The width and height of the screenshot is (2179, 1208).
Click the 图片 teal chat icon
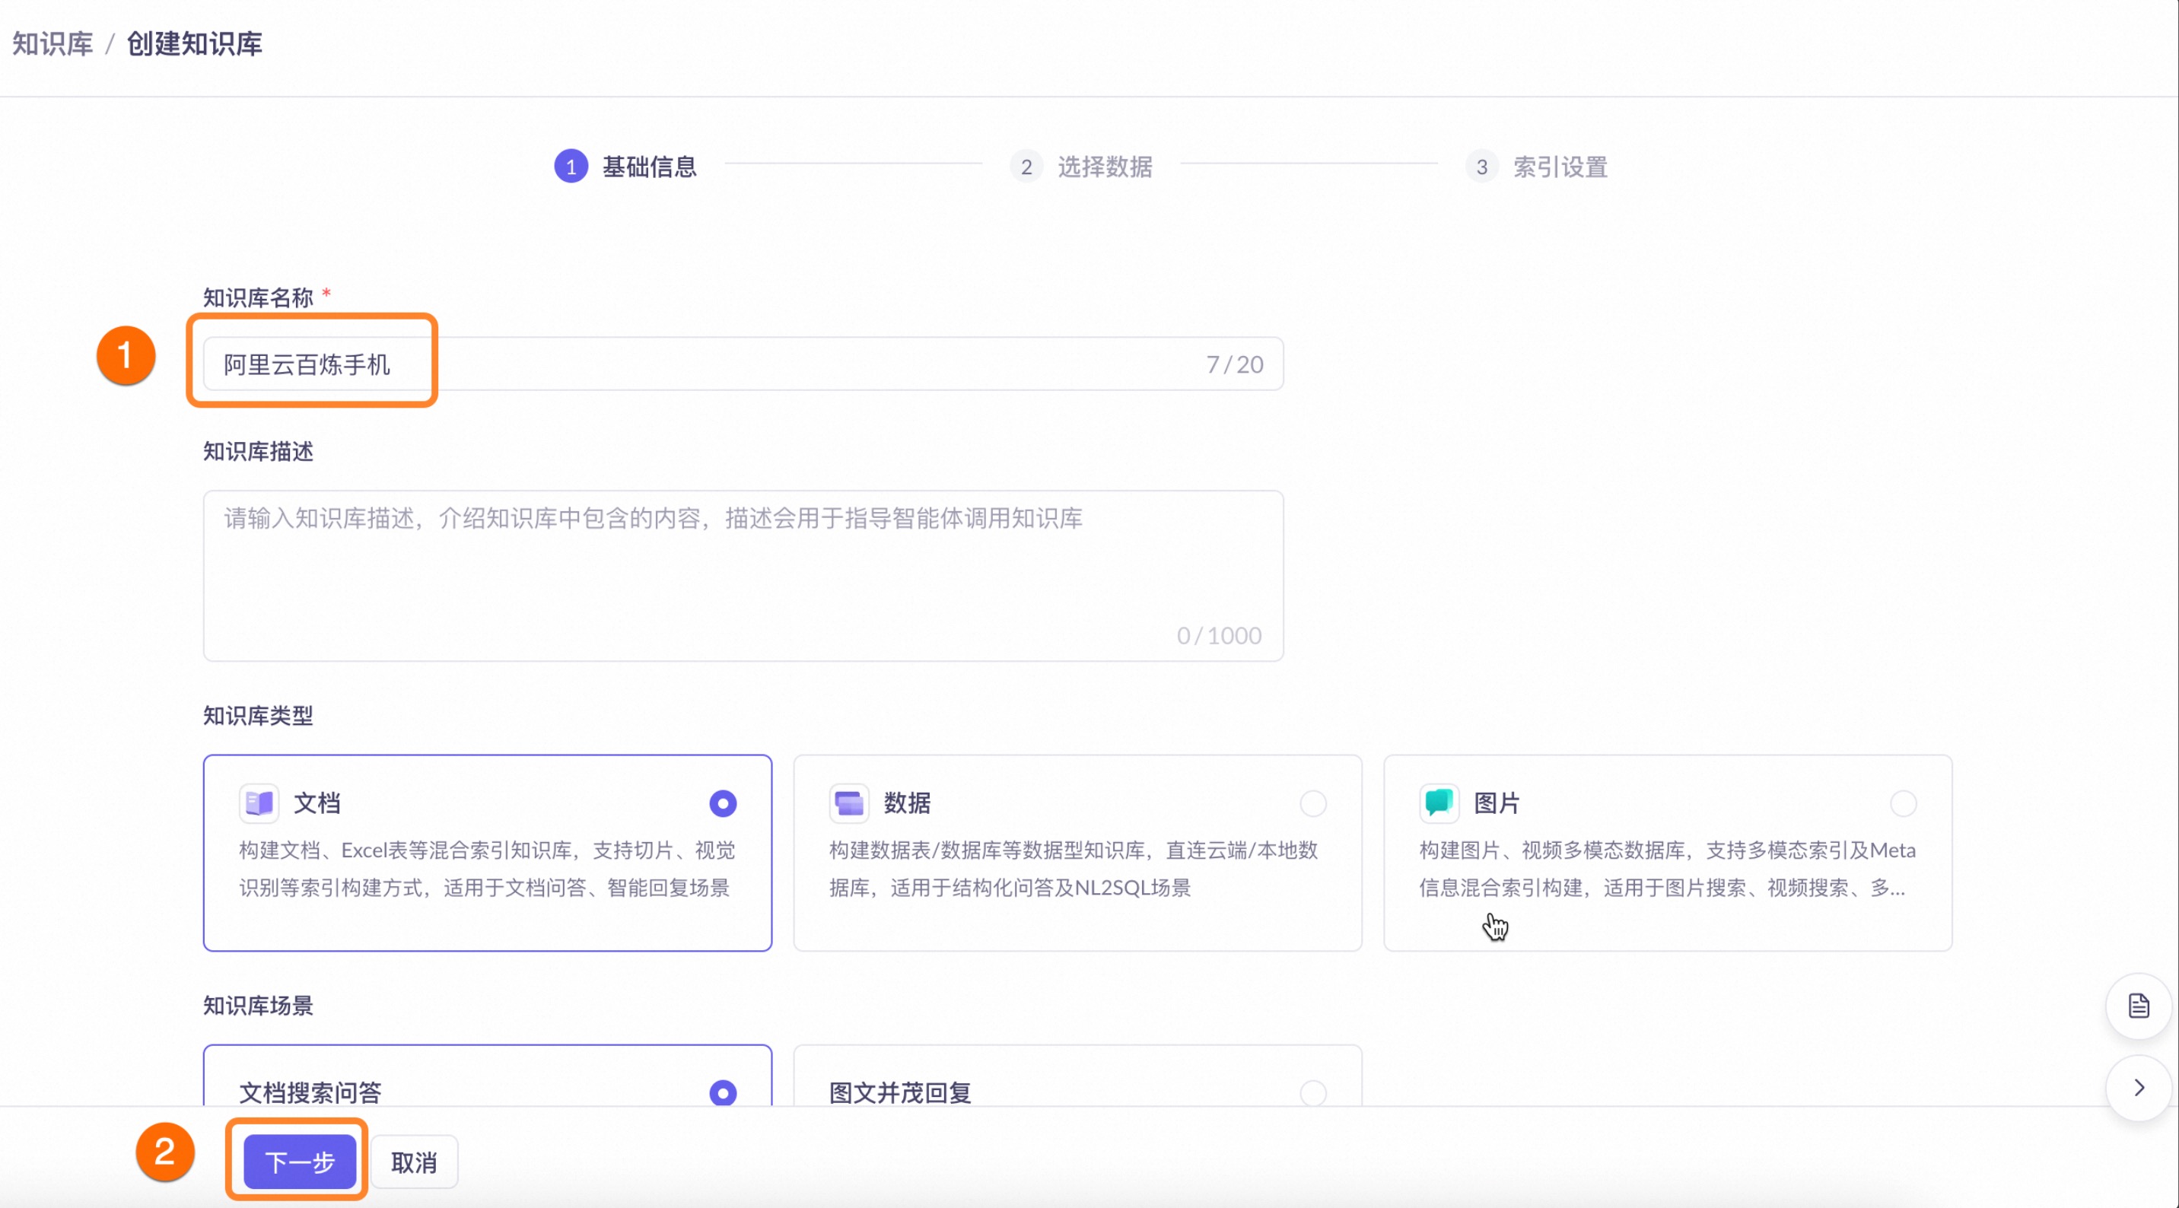coord(1439,803)
